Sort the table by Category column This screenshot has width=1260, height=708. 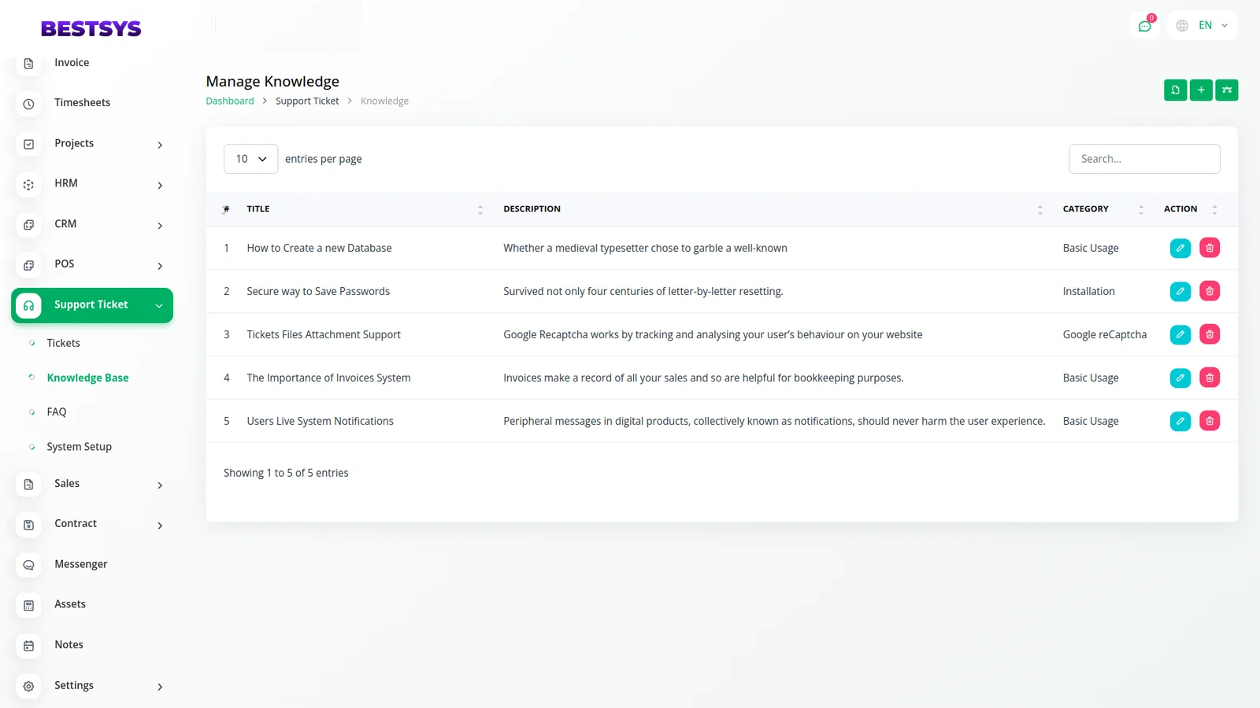(x=1140, y=209)
